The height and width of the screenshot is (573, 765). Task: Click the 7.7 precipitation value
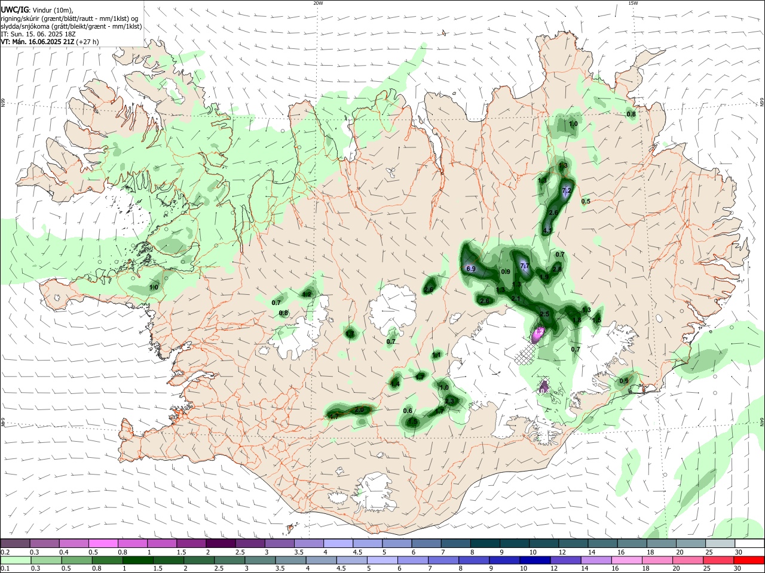(x=525, y=266)
